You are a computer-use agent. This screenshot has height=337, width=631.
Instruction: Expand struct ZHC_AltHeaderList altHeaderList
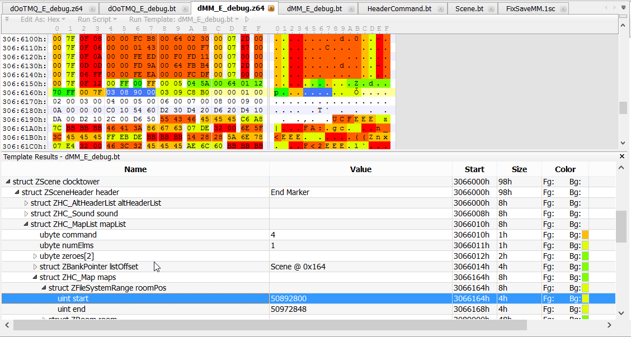26,203
